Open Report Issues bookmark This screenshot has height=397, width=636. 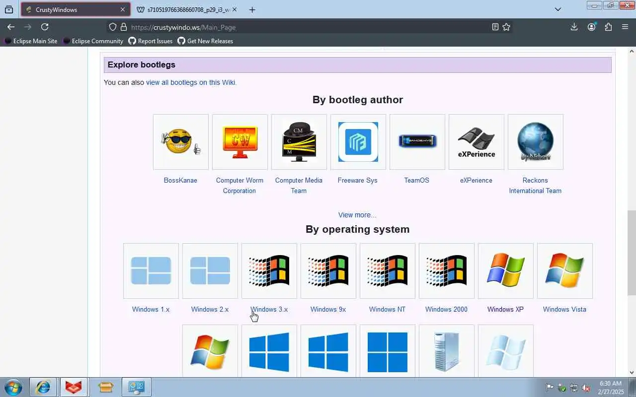coord(151,41)
